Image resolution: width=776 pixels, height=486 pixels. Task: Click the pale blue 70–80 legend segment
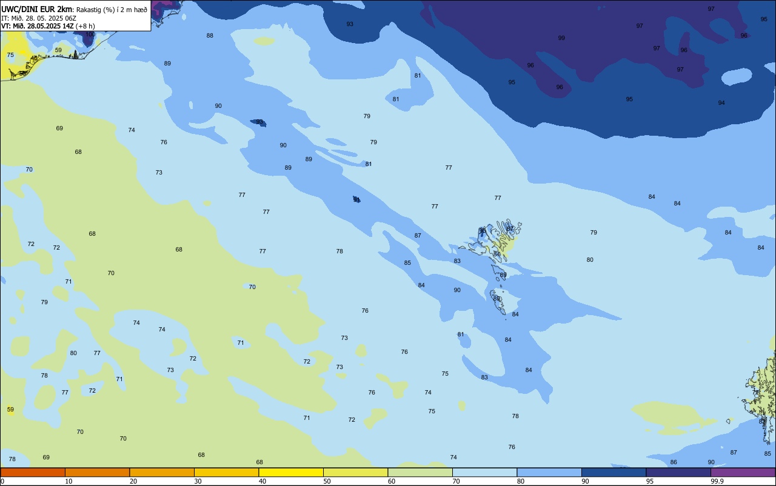coord(484,472)
